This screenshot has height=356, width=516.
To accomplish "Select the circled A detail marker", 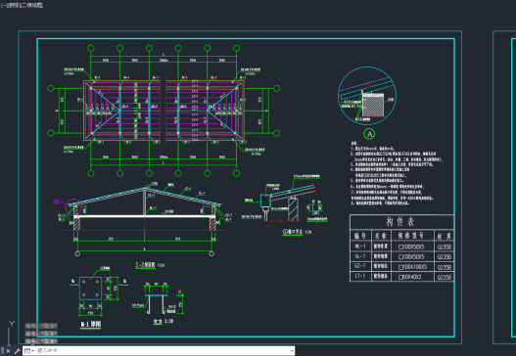I will point(369,134).
